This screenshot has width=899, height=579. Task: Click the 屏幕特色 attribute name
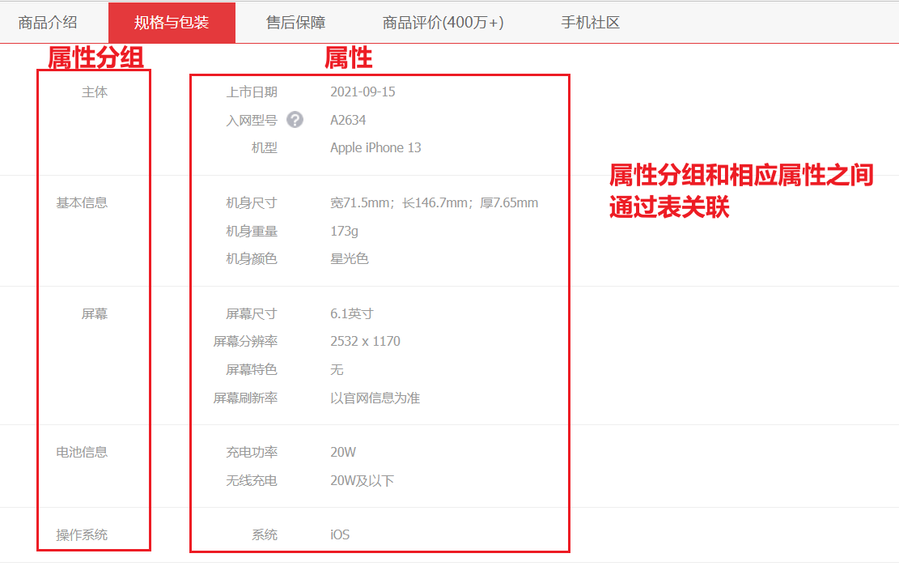coord(252,369)
